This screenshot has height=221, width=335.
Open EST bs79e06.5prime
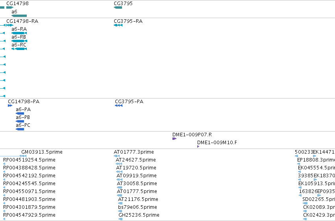tap(138, 207)
